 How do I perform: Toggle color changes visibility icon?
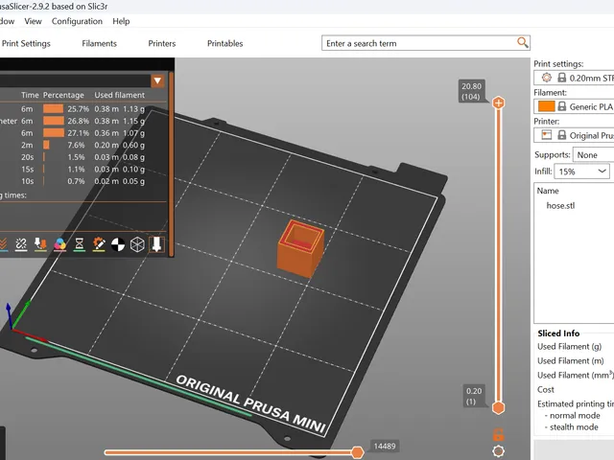(59, 244)
